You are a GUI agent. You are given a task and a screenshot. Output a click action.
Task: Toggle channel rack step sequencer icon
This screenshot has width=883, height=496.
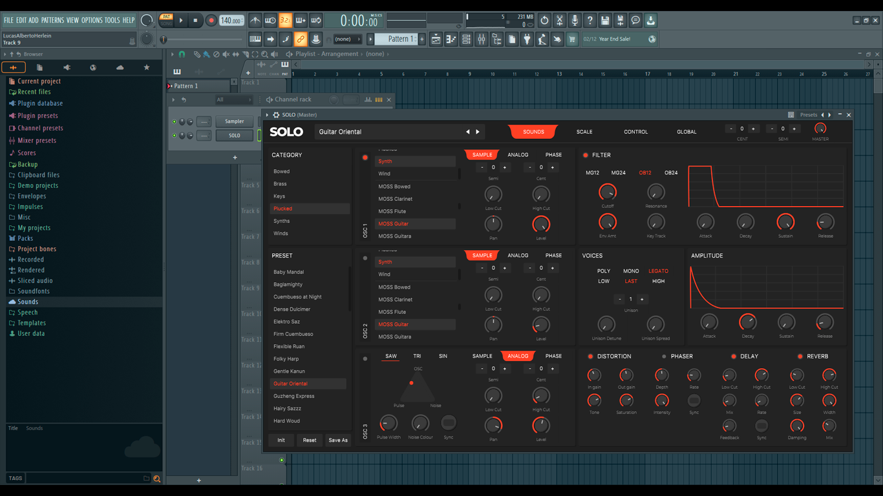[x=379, y=99]
